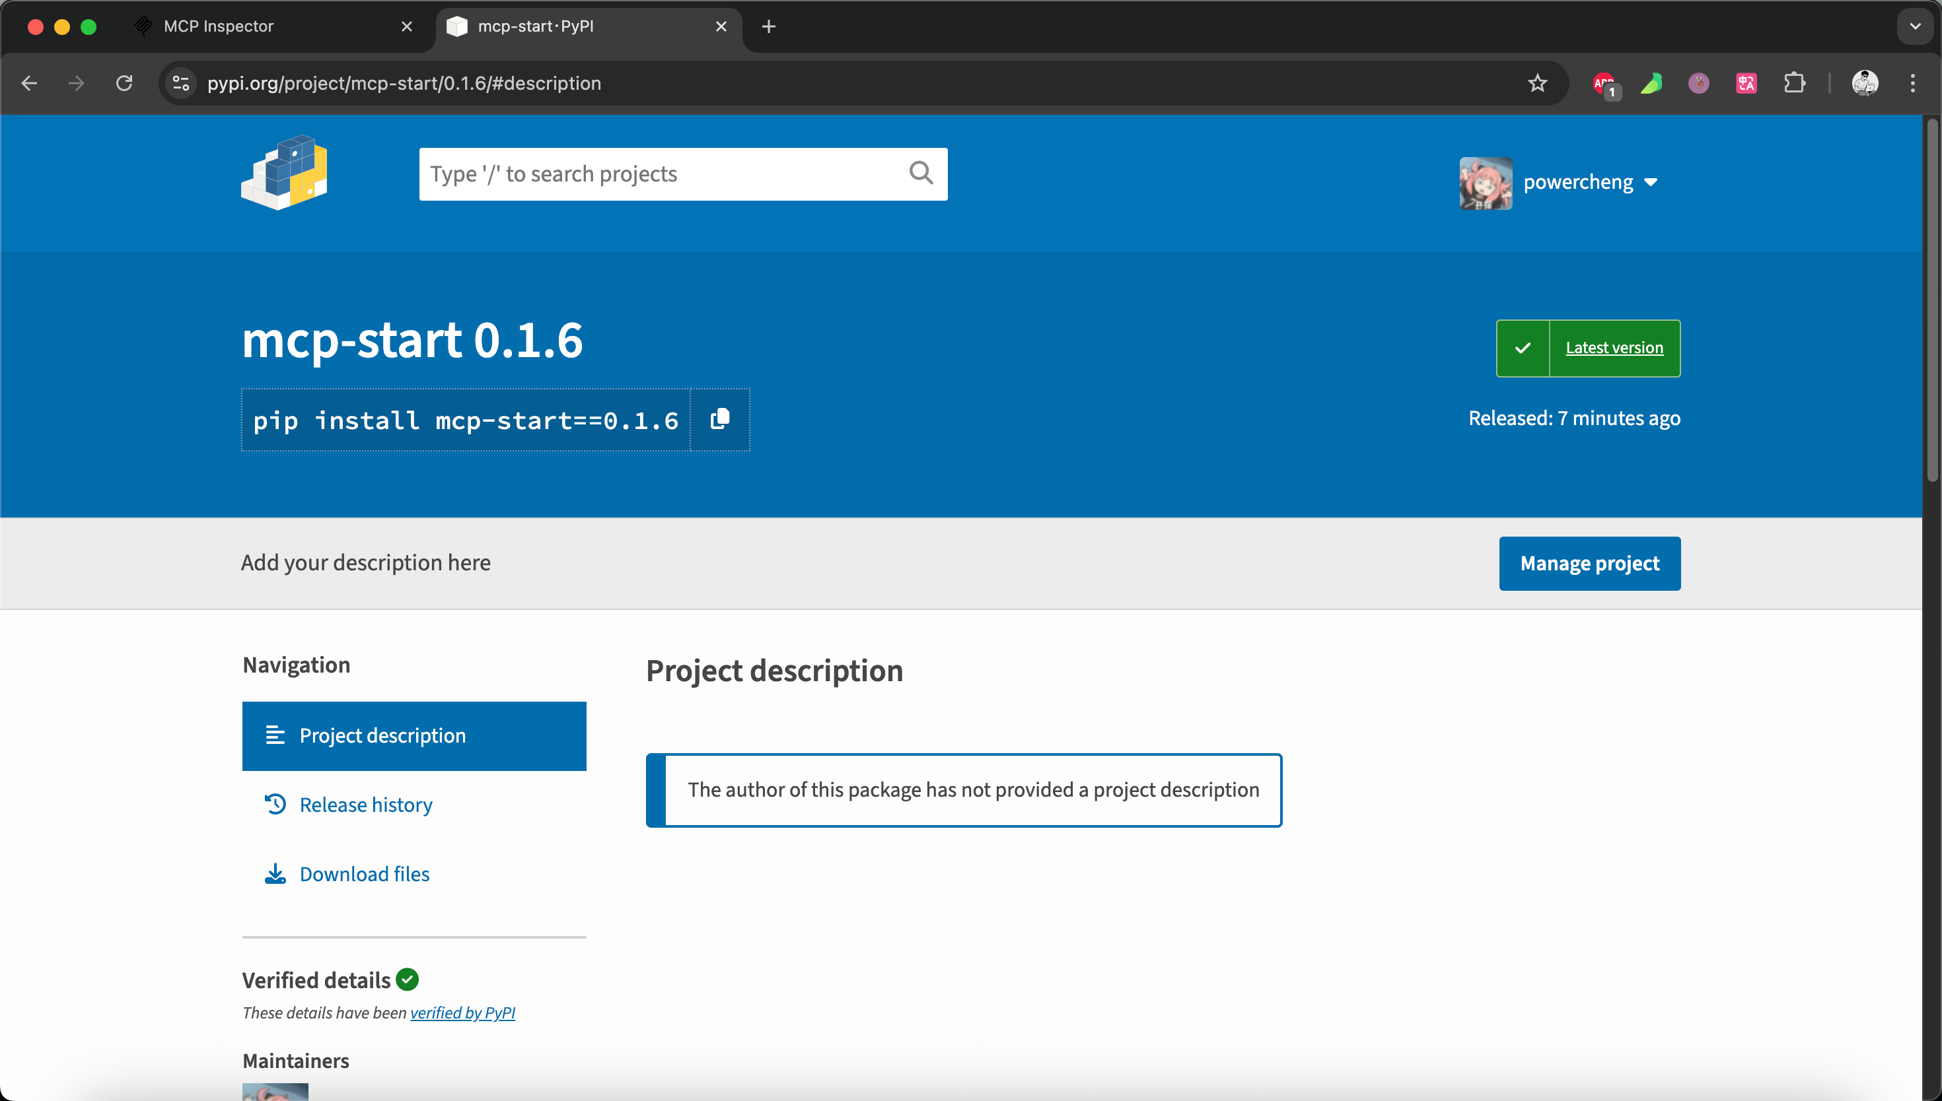The height and width of the screenshot is (1101, 1942).
Task: Click the page vertical scrollbar
Action: pos(1931,300)
